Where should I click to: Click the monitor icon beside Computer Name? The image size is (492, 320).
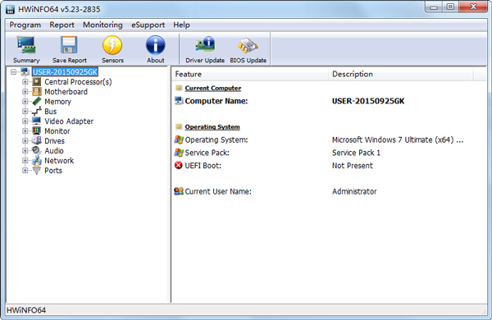coord(179,100)
